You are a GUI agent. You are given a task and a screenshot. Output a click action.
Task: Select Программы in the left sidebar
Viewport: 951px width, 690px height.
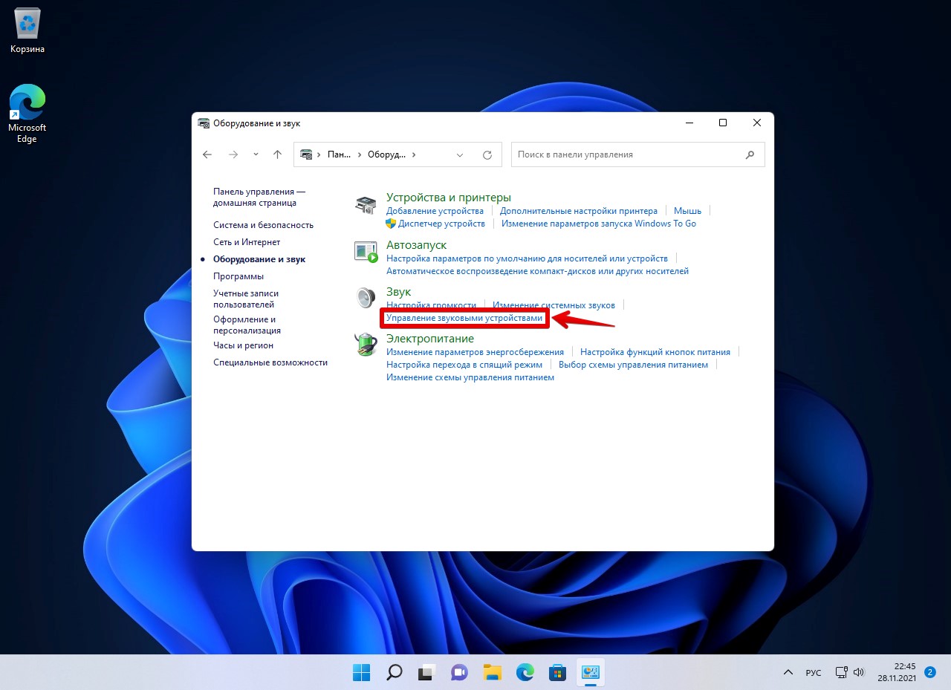[x=238, y=276]
